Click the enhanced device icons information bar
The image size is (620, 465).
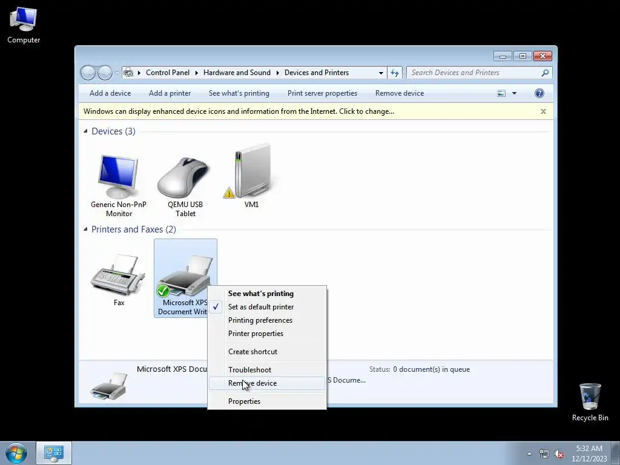315,111
